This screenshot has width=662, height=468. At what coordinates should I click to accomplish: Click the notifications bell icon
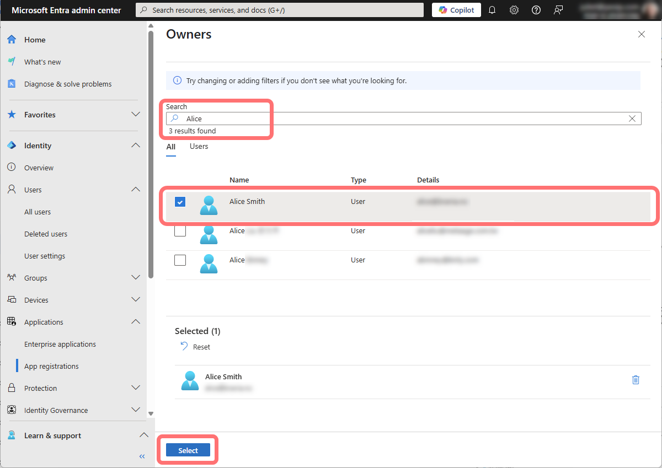493,10
